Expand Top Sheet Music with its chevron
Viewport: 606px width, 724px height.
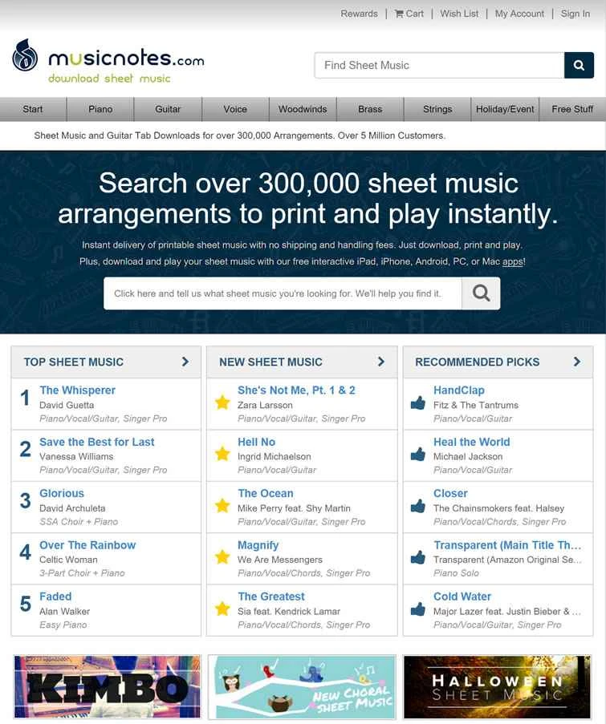185,362
